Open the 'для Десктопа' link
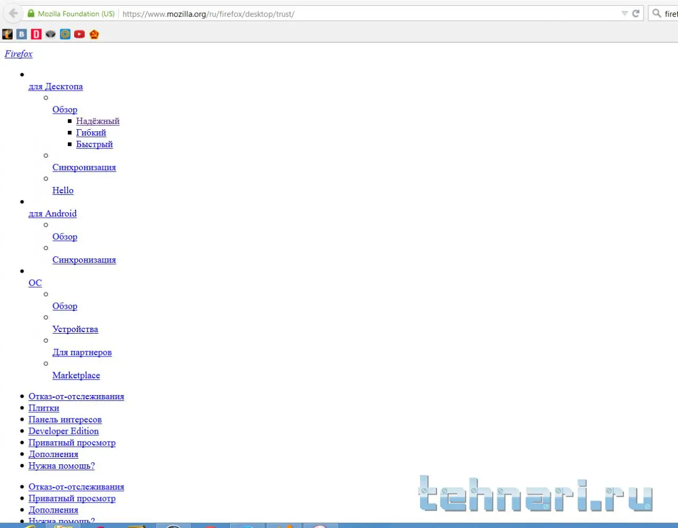The height and width of the screenshot is (528, 678). [56, 86]
